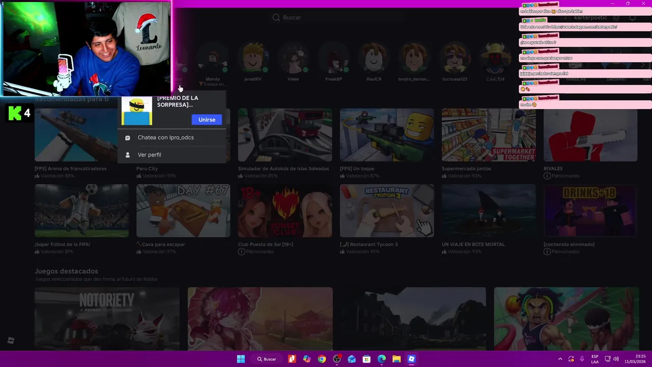Open the RIVALES game thumbnail

(x=590, y=135)
